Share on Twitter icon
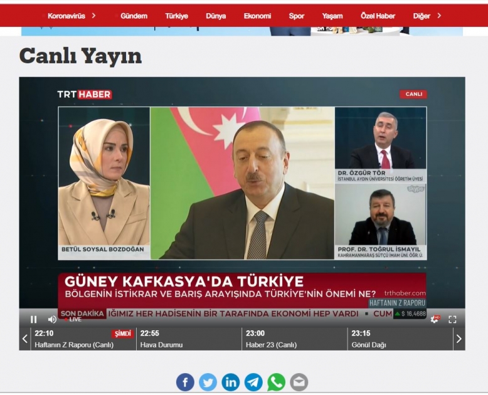The image size is (488, 395). (208, 382)
